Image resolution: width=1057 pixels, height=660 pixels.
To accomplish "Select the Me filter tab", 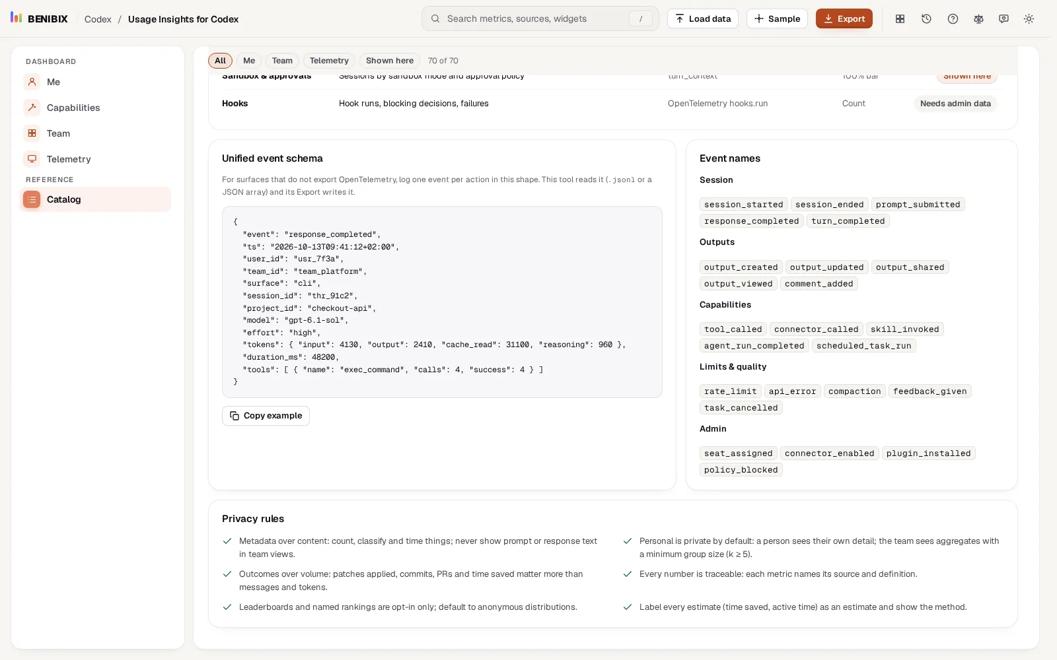I will [249, 61].
